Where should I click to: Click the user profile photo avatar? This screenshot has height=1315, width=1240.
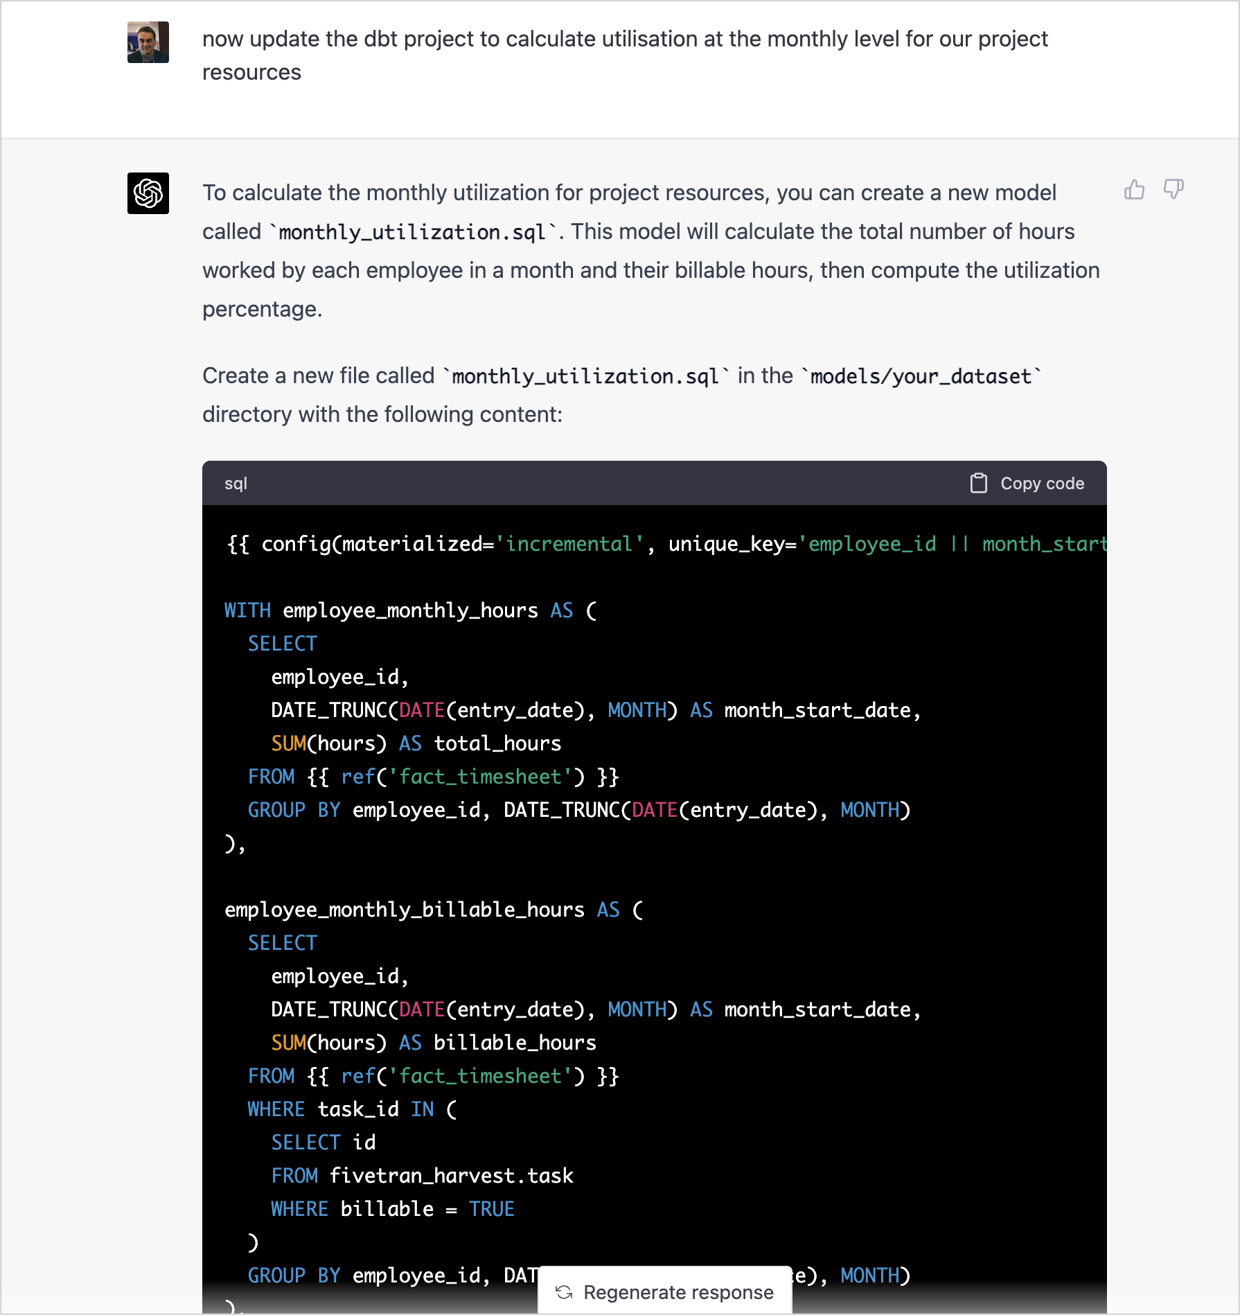[148, 42]
